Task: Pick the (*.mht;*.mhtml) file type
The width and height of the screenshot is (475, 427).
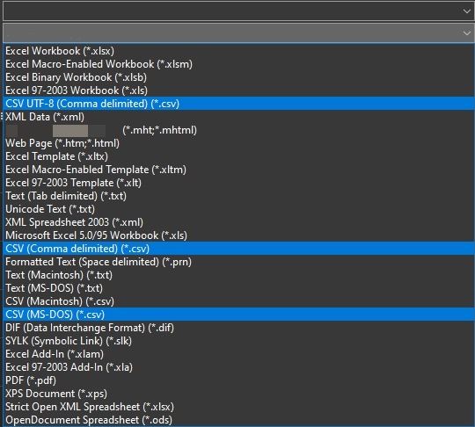Action: [x=238, y=130]
